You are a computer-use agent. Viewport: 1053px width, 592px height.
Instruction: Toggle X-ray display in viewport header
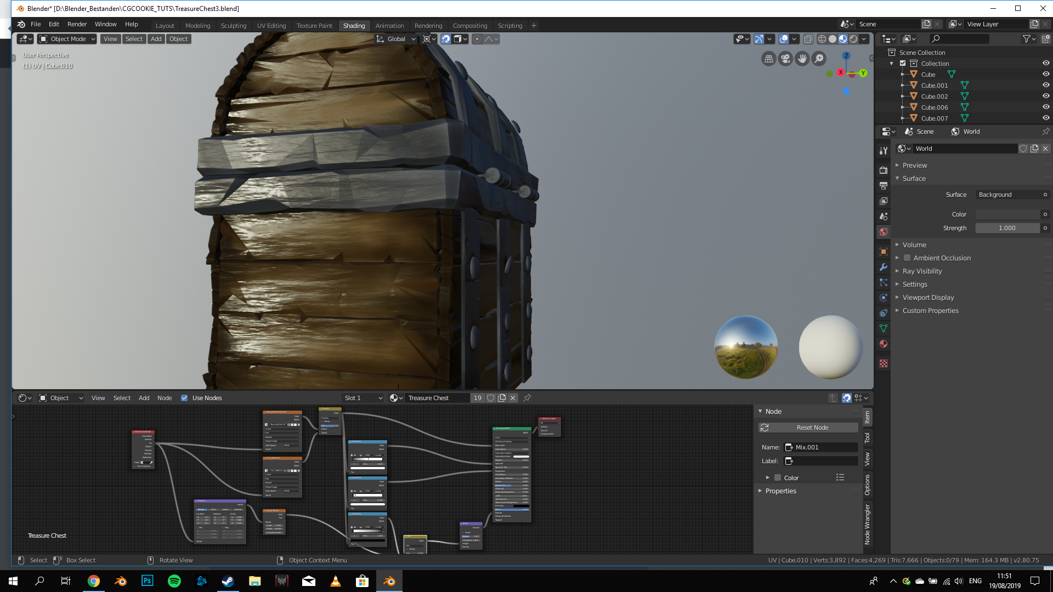click(x=808, y=39)
